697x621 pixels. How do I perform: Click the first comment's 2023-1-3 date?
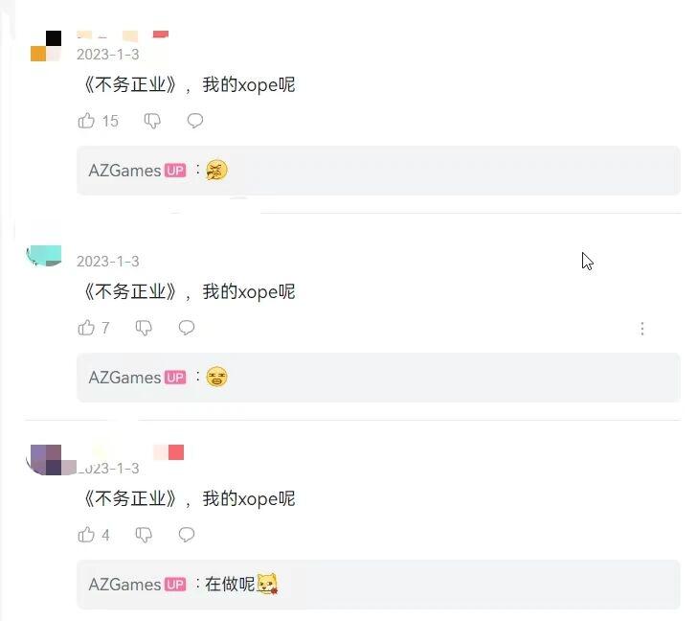point(108,55)
